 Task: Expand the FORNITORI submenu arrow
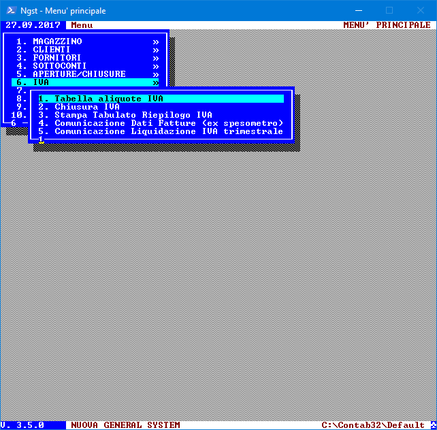coord(156,58)
